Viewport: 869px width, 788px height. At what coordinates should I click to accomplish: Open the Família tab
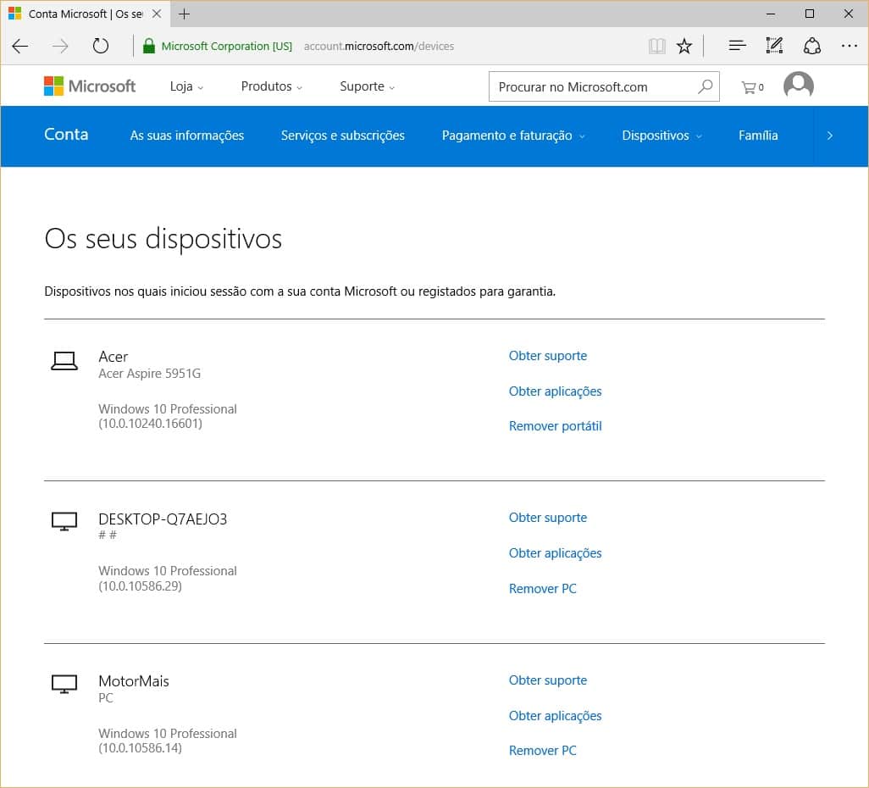(x=758, y=136)
